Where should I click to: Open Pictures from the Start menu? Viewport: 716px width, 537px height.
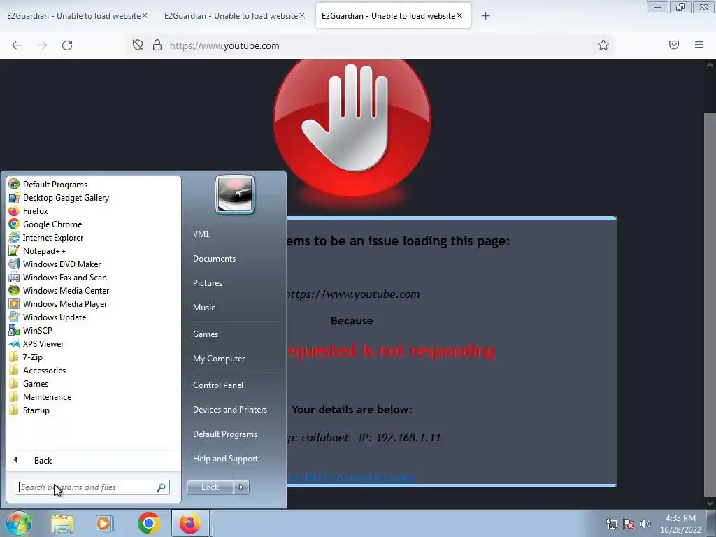[x=207, y=283]
